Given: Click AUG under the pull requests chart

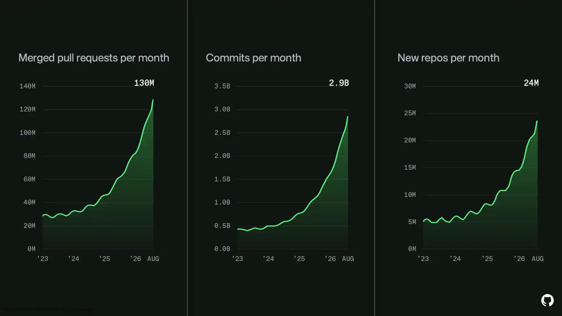Looking at the screenshot, I should point(153,259).
